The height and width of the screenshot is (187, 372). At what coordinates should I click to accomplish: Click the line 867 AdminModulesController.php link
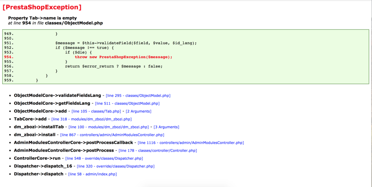(112, 135)
